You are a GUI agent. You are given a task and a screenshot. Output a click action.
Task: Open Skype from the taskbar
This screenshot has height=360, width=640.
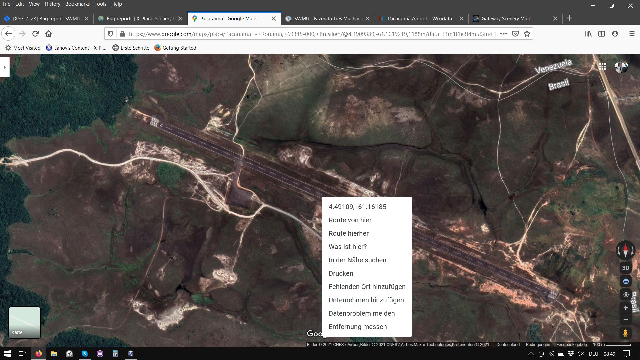pos(85,354)
